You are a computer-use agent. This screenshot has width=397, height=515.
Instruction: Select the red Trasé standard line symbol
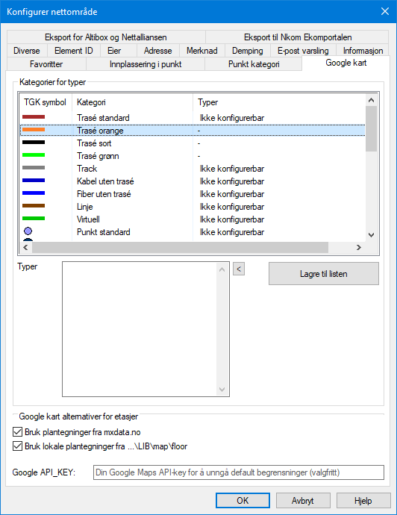[x=34, y=117]
